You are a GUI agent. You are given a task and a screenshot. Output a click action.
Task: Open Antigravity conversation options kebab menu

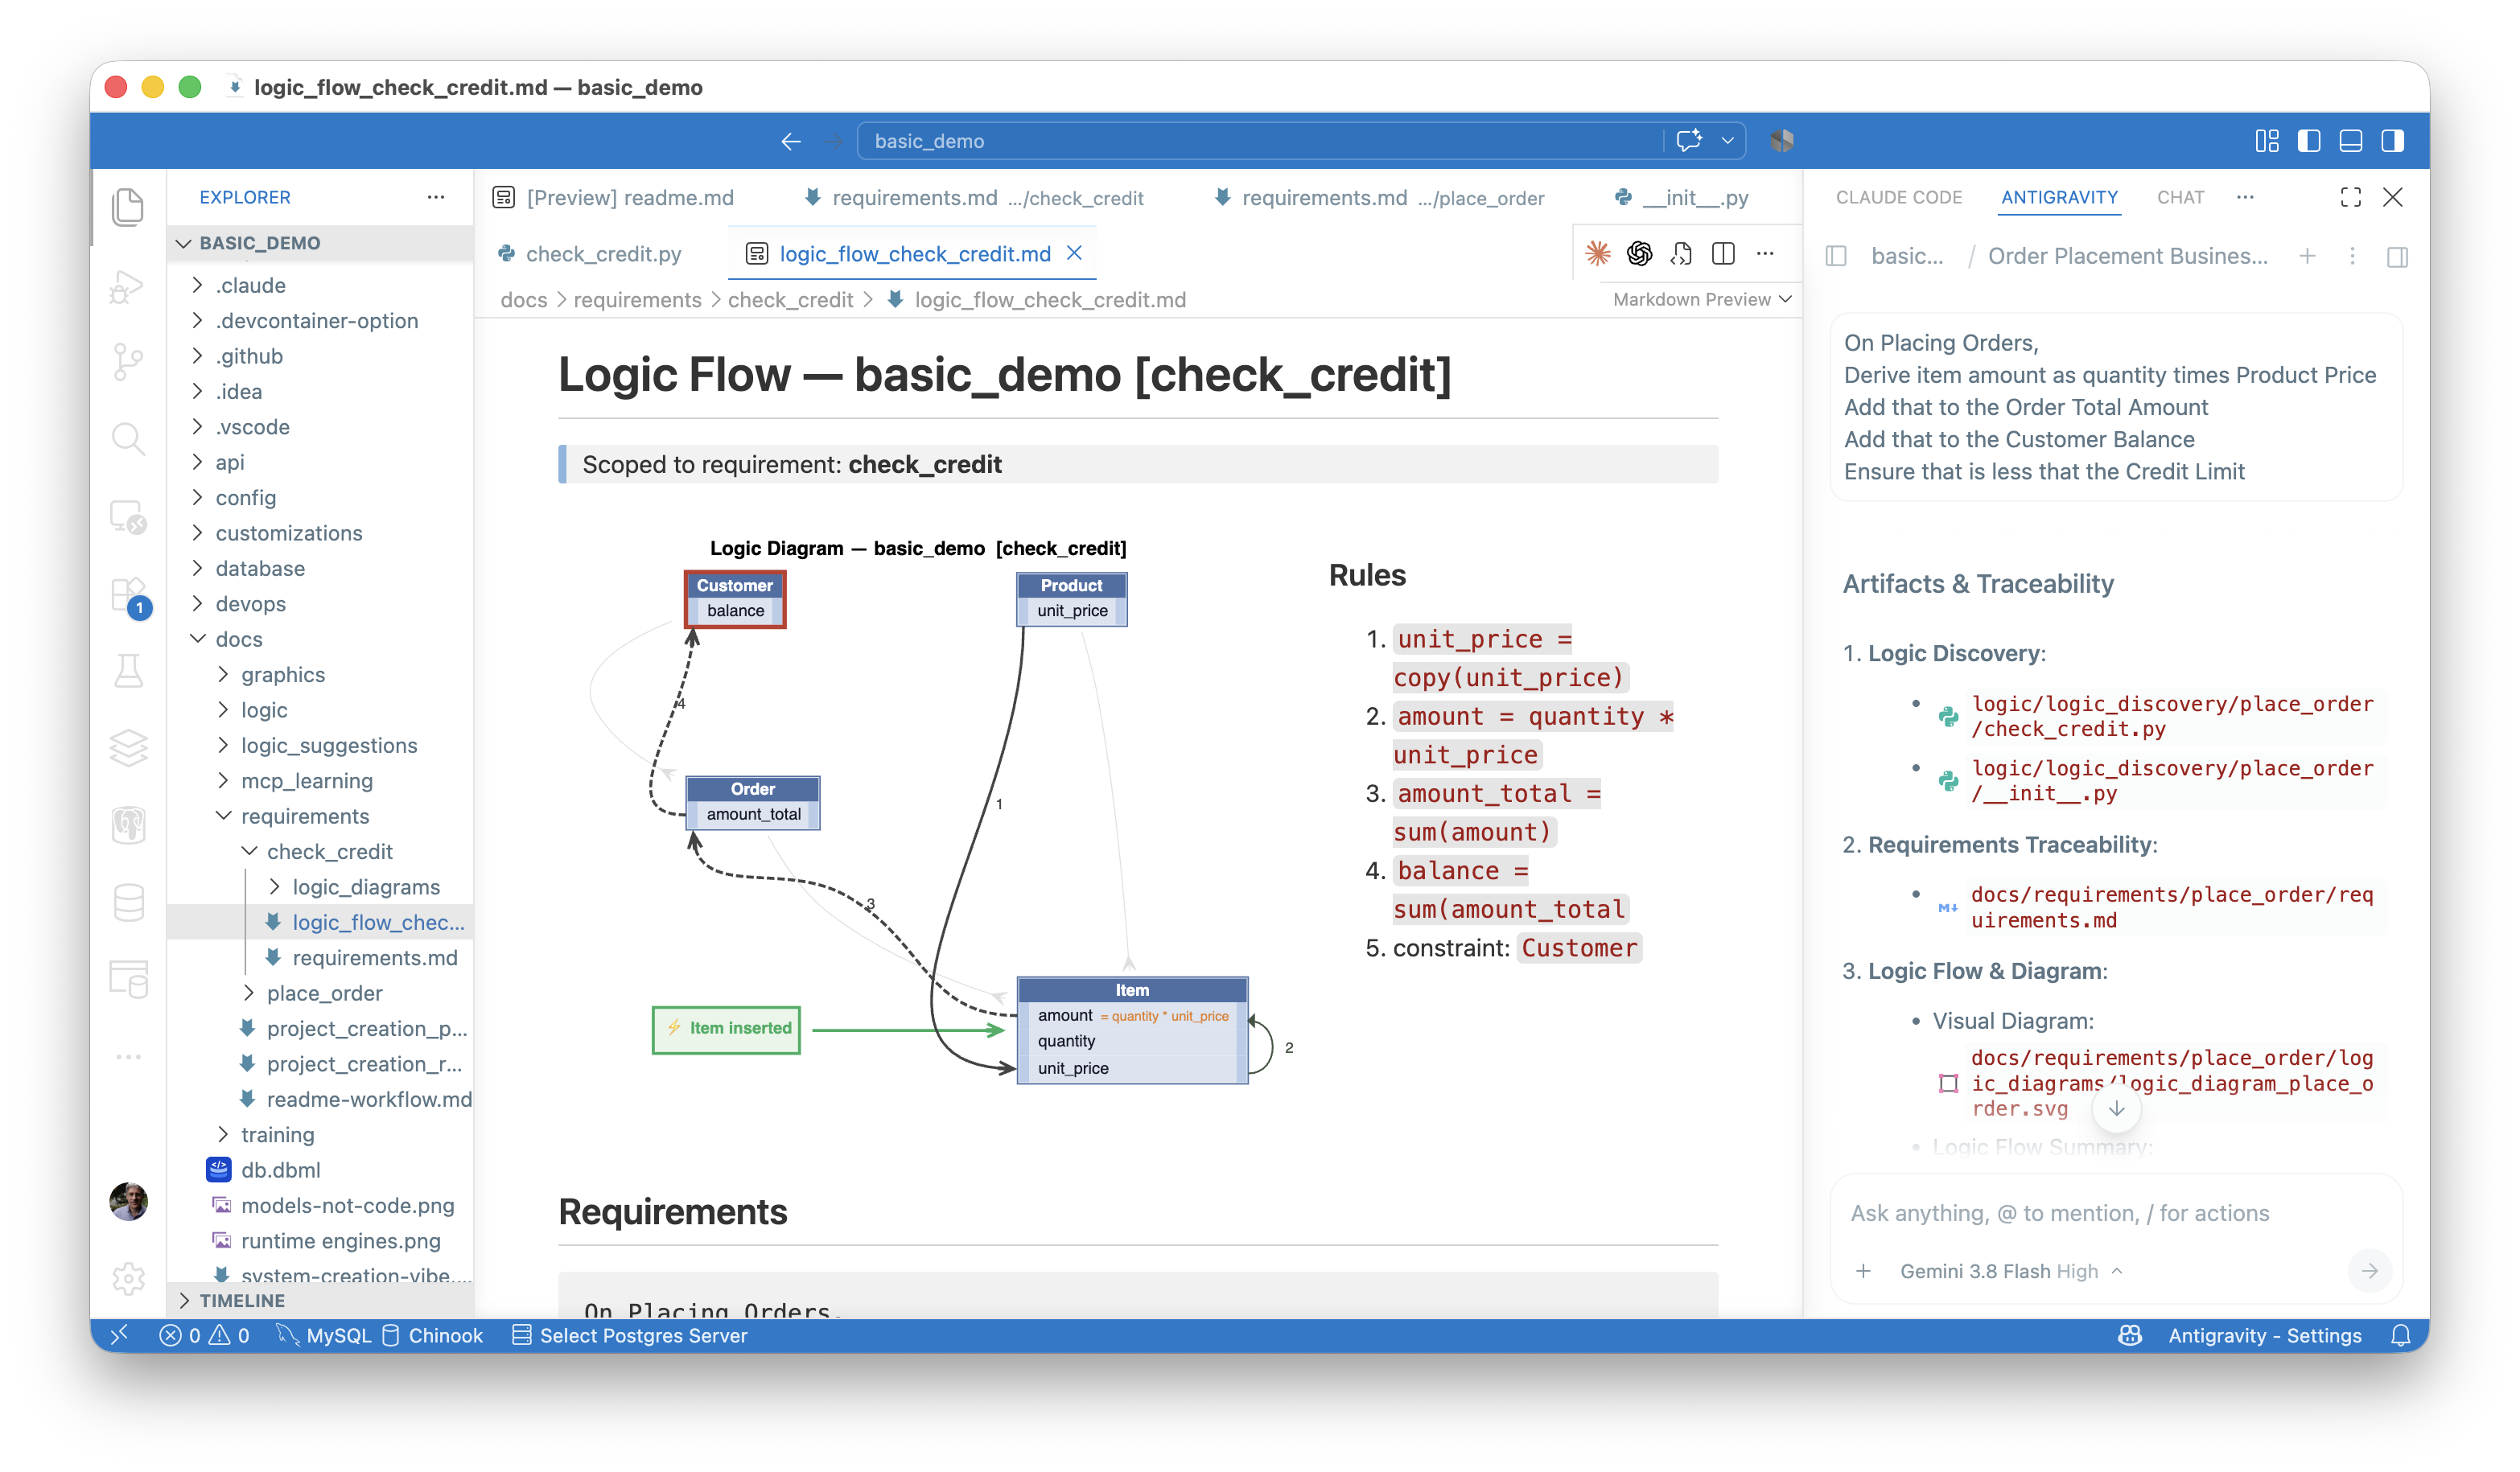coord(2352,256)
